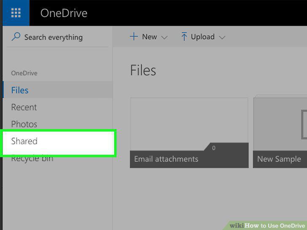Screen dimensions: 307x230
Task: Expand the Upload dropdown chevron
Action: [x=222, y=37]
